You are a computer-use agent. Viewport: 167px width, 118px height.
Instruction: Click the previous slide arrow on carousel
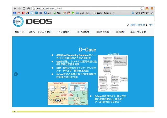point(16,74)
